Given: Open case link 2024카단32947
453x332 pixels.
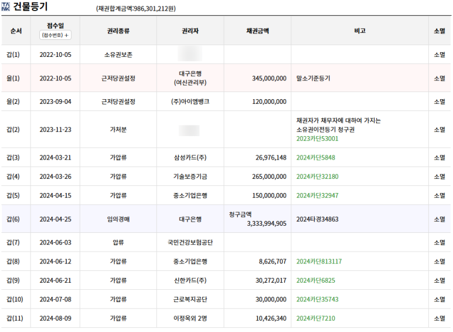Looking at the screenshot, I should click(317, 195).
